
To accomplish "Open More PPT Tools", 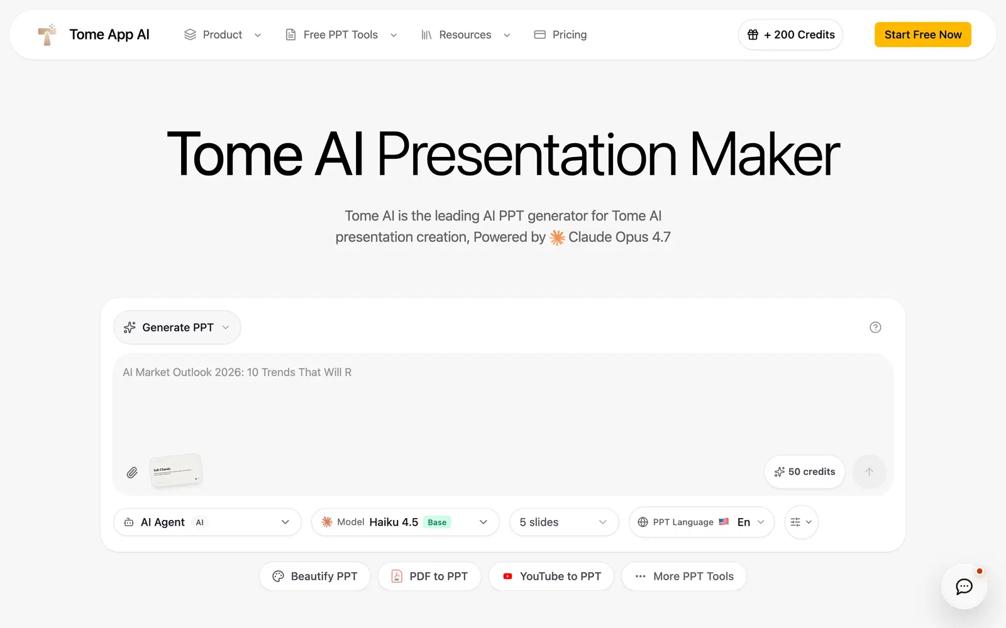I will point(684,576).
